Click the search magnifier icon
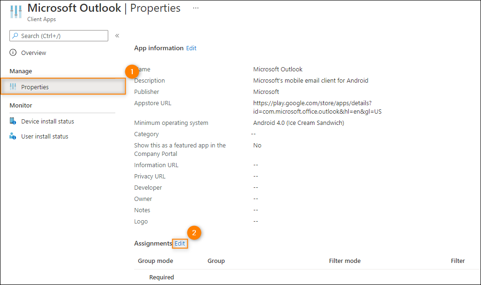481x285 pixels. (15, 36)
